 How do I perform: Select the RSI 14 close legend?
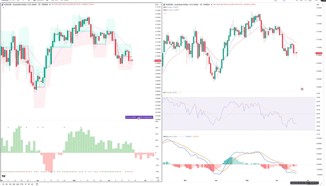pos(167,92)
